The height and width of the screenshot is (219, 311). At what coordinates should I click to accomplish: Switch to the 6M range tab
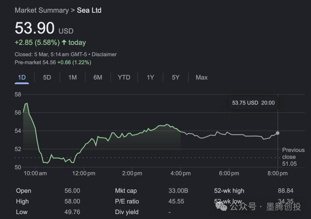[x=98, y=77]
